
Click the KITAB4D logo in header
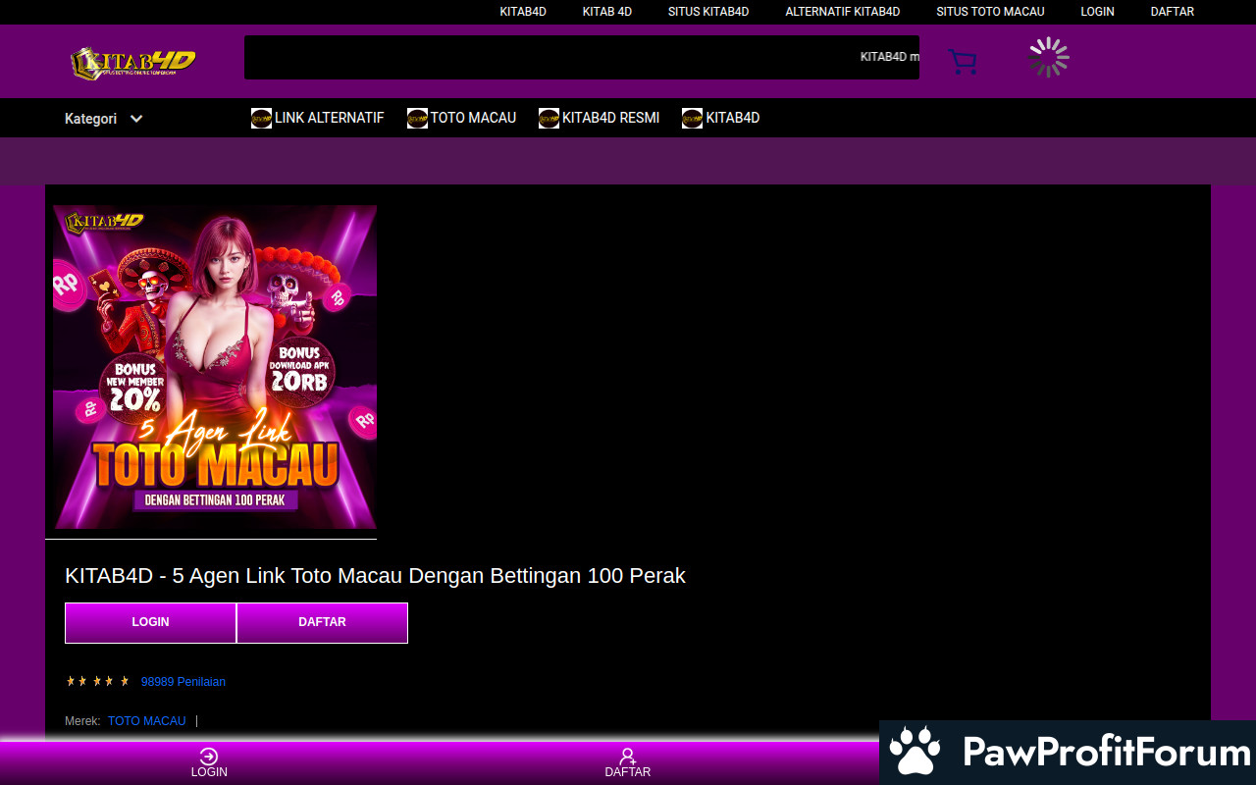point(133,63)
